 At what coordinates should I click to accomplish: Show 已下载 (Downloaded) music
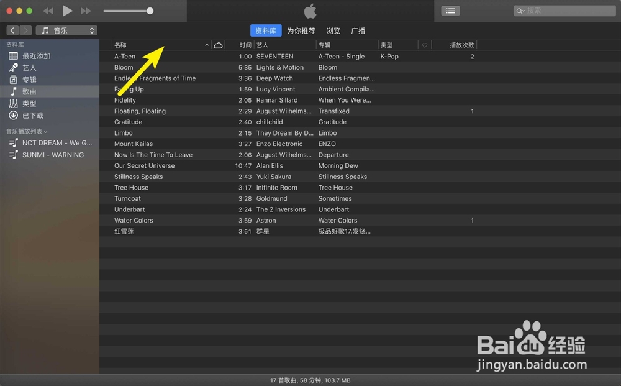point(29,115)
